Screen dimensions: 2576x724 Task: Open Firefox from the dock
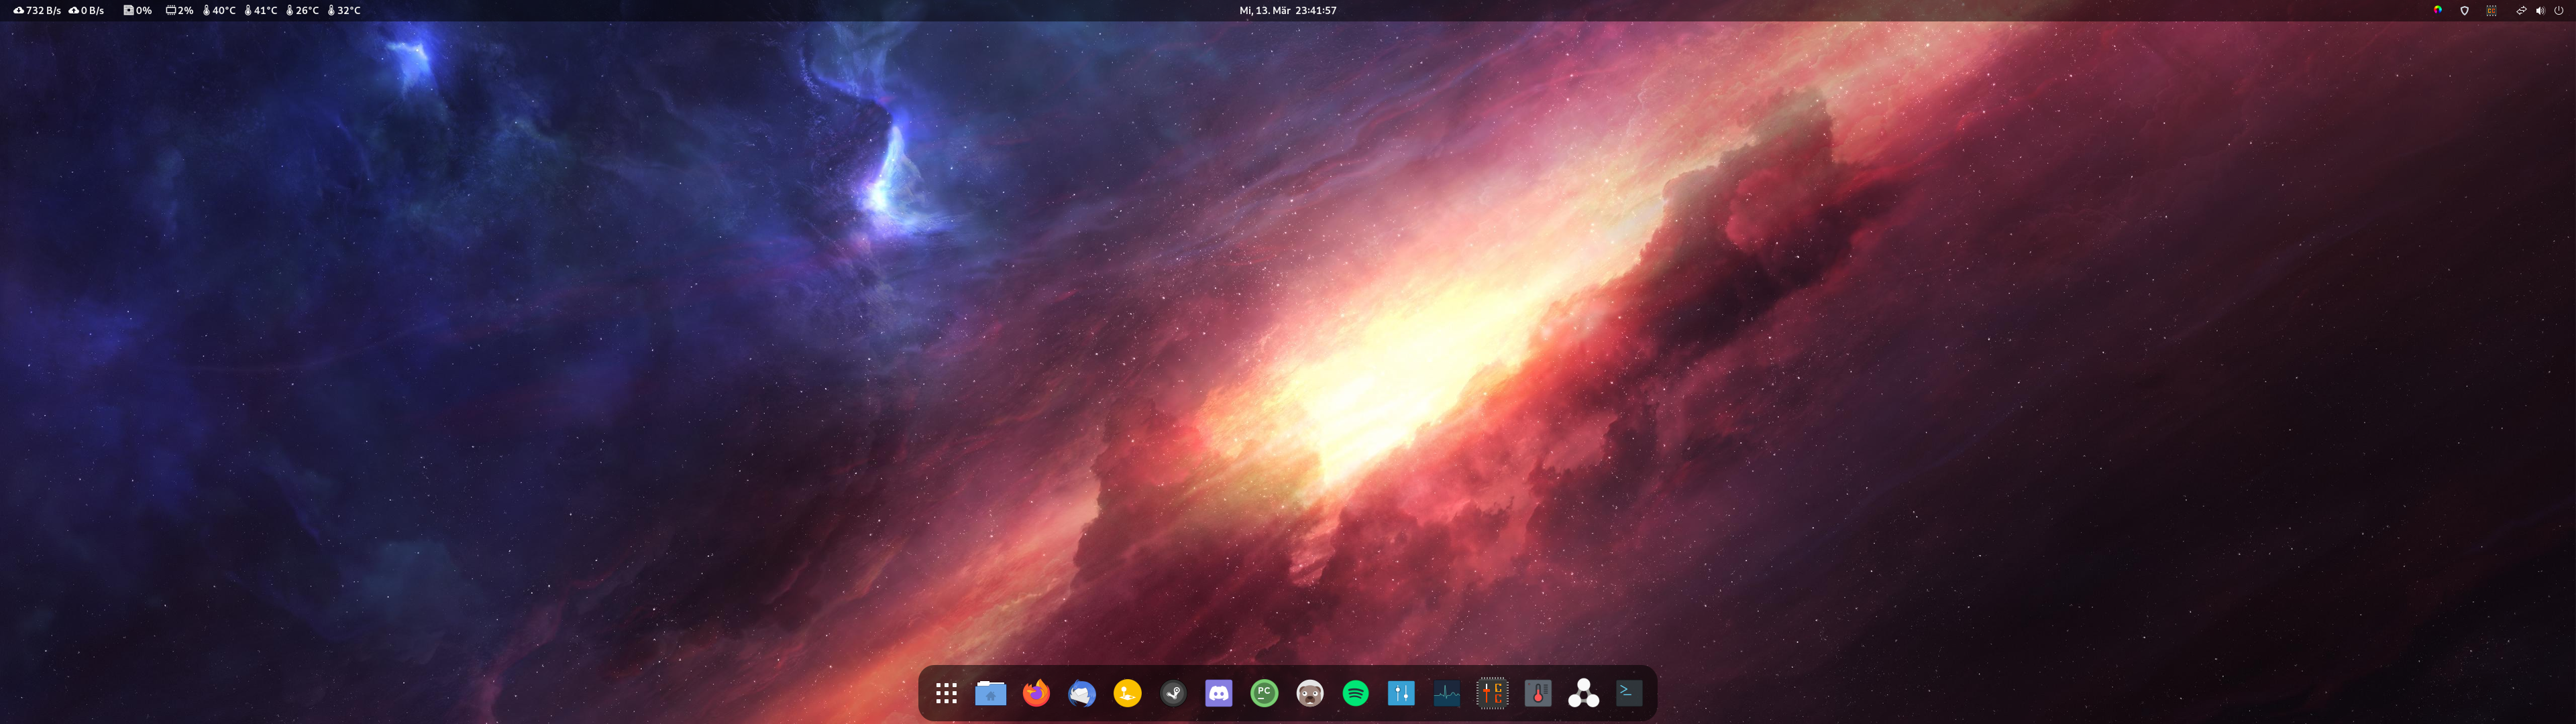pyautogui.click(x=1036, y=693)
